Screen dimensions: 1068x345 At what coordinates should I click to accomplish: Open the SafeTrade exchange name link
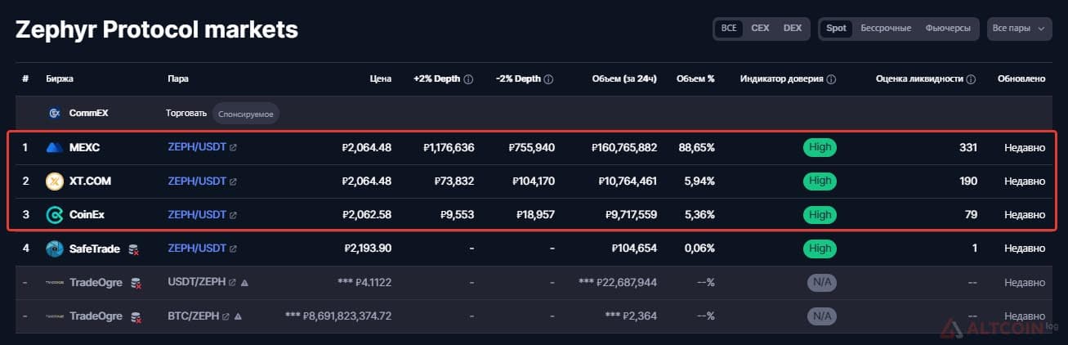pos(95,249)
